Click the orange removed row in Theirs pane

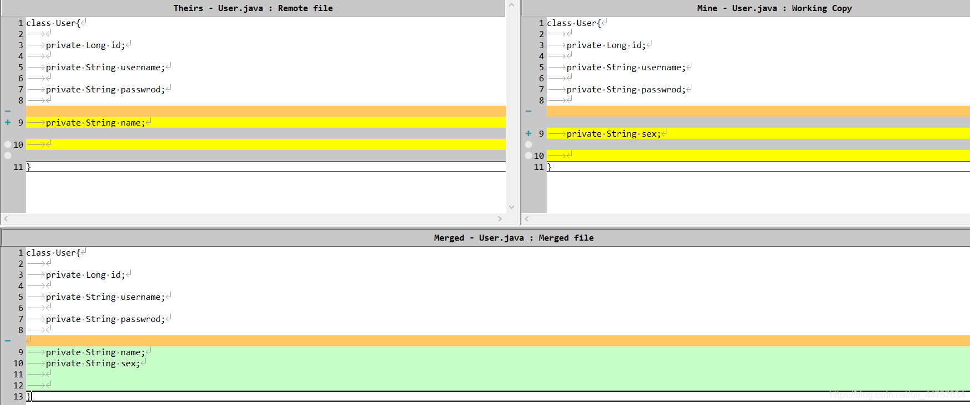tap(266, 111)
